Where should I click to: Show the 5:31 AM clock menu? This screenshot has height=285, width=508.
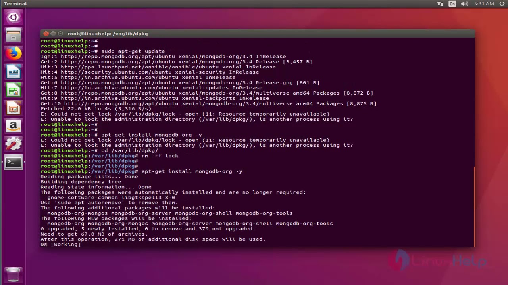(x=484, y=4)
